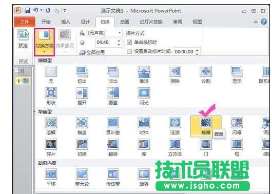Pick the 揭开 (Uncover) transition
This screenshot has height=194, width=272.
pos(82,96)
